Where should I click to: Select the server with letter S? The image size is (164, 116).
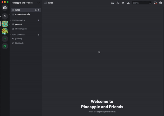coord(5,16)
